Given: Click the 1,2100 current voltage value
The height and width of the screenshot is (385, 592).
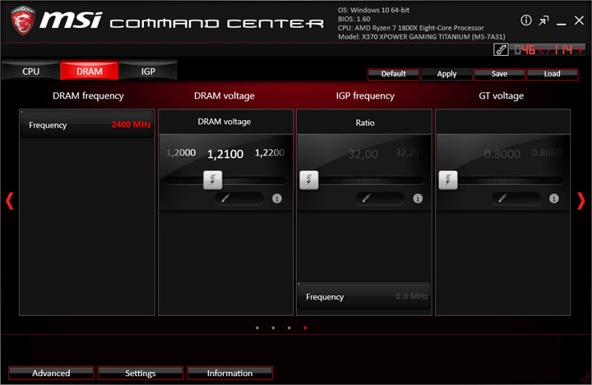Looking at the screenshot, I should coord(225,154).
